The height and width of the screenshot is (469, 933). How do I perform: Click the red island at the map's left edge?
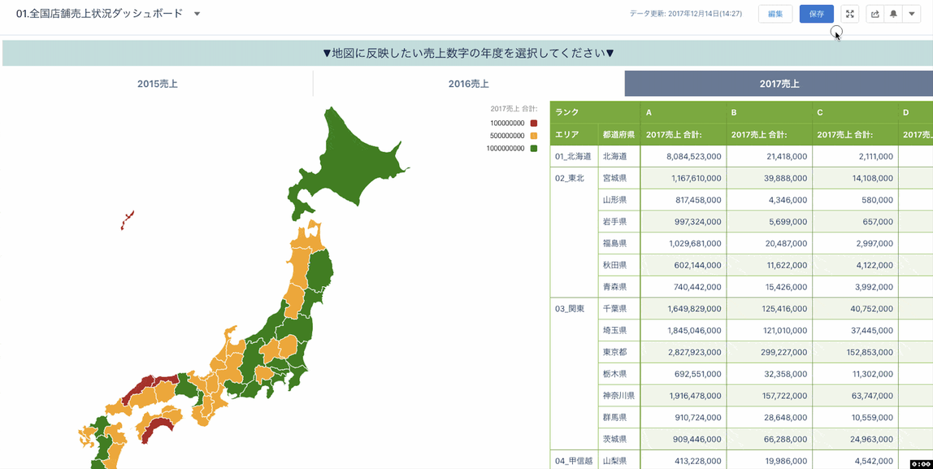(x=128, y=219)
